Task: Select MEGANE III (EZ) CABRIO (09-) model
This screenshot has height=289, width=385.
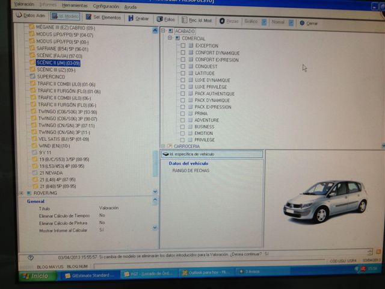Action: tap(66, 28)
